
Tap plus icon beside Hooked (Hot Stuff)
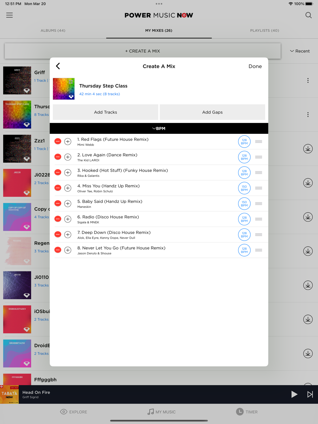(x=68, y=173)
